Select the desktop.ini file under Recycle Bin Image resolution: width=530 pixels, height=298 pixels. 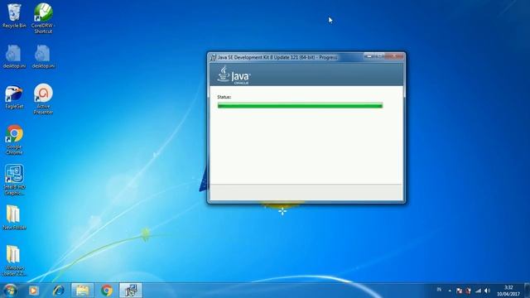click(14, 56)
